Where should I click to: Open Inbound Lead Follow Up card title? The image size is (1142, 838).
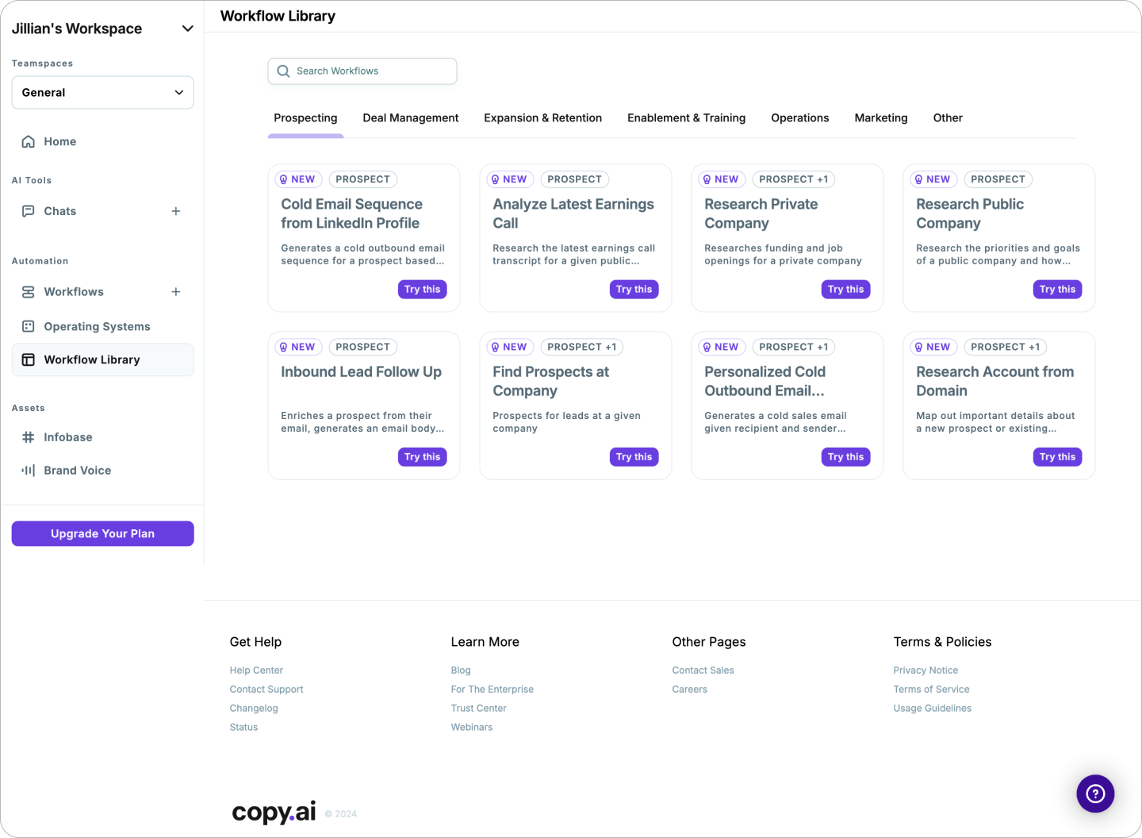point(361,372)
